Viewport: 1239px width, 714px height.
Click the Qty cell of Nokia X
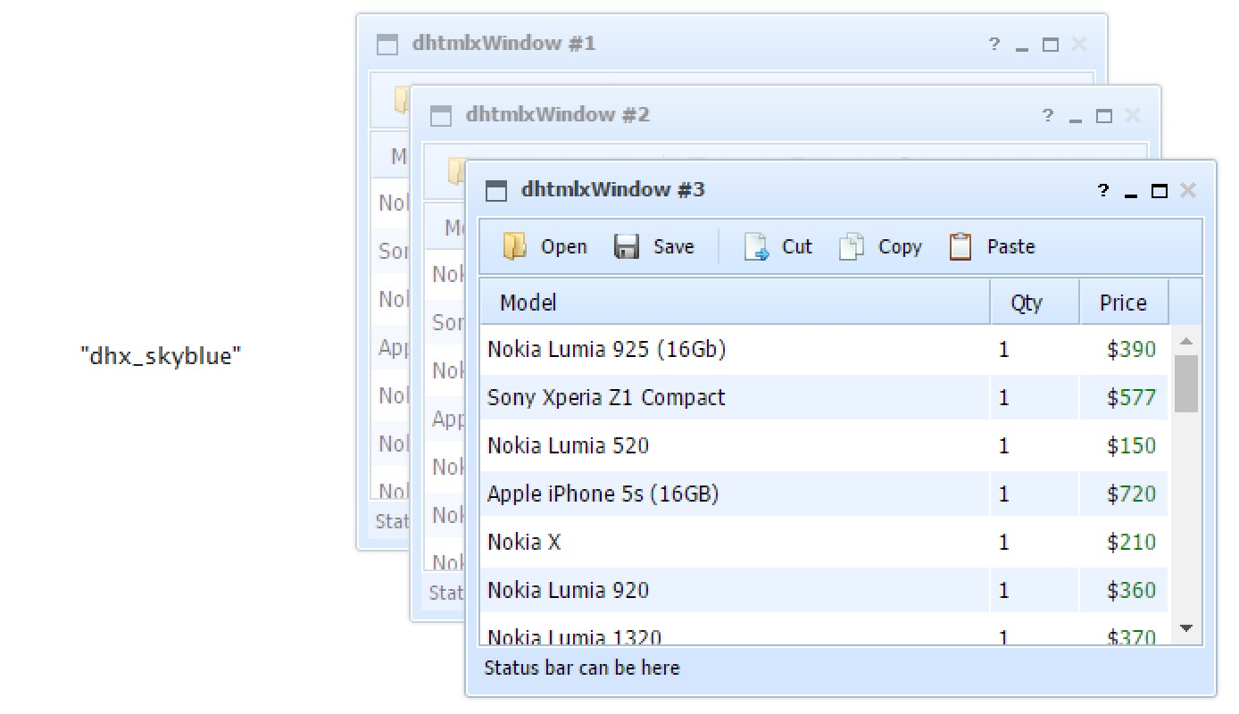[1035, 542]
